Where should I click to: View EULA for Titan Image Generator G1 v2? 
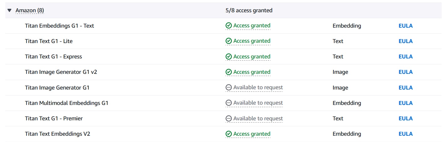coord(406,72)
